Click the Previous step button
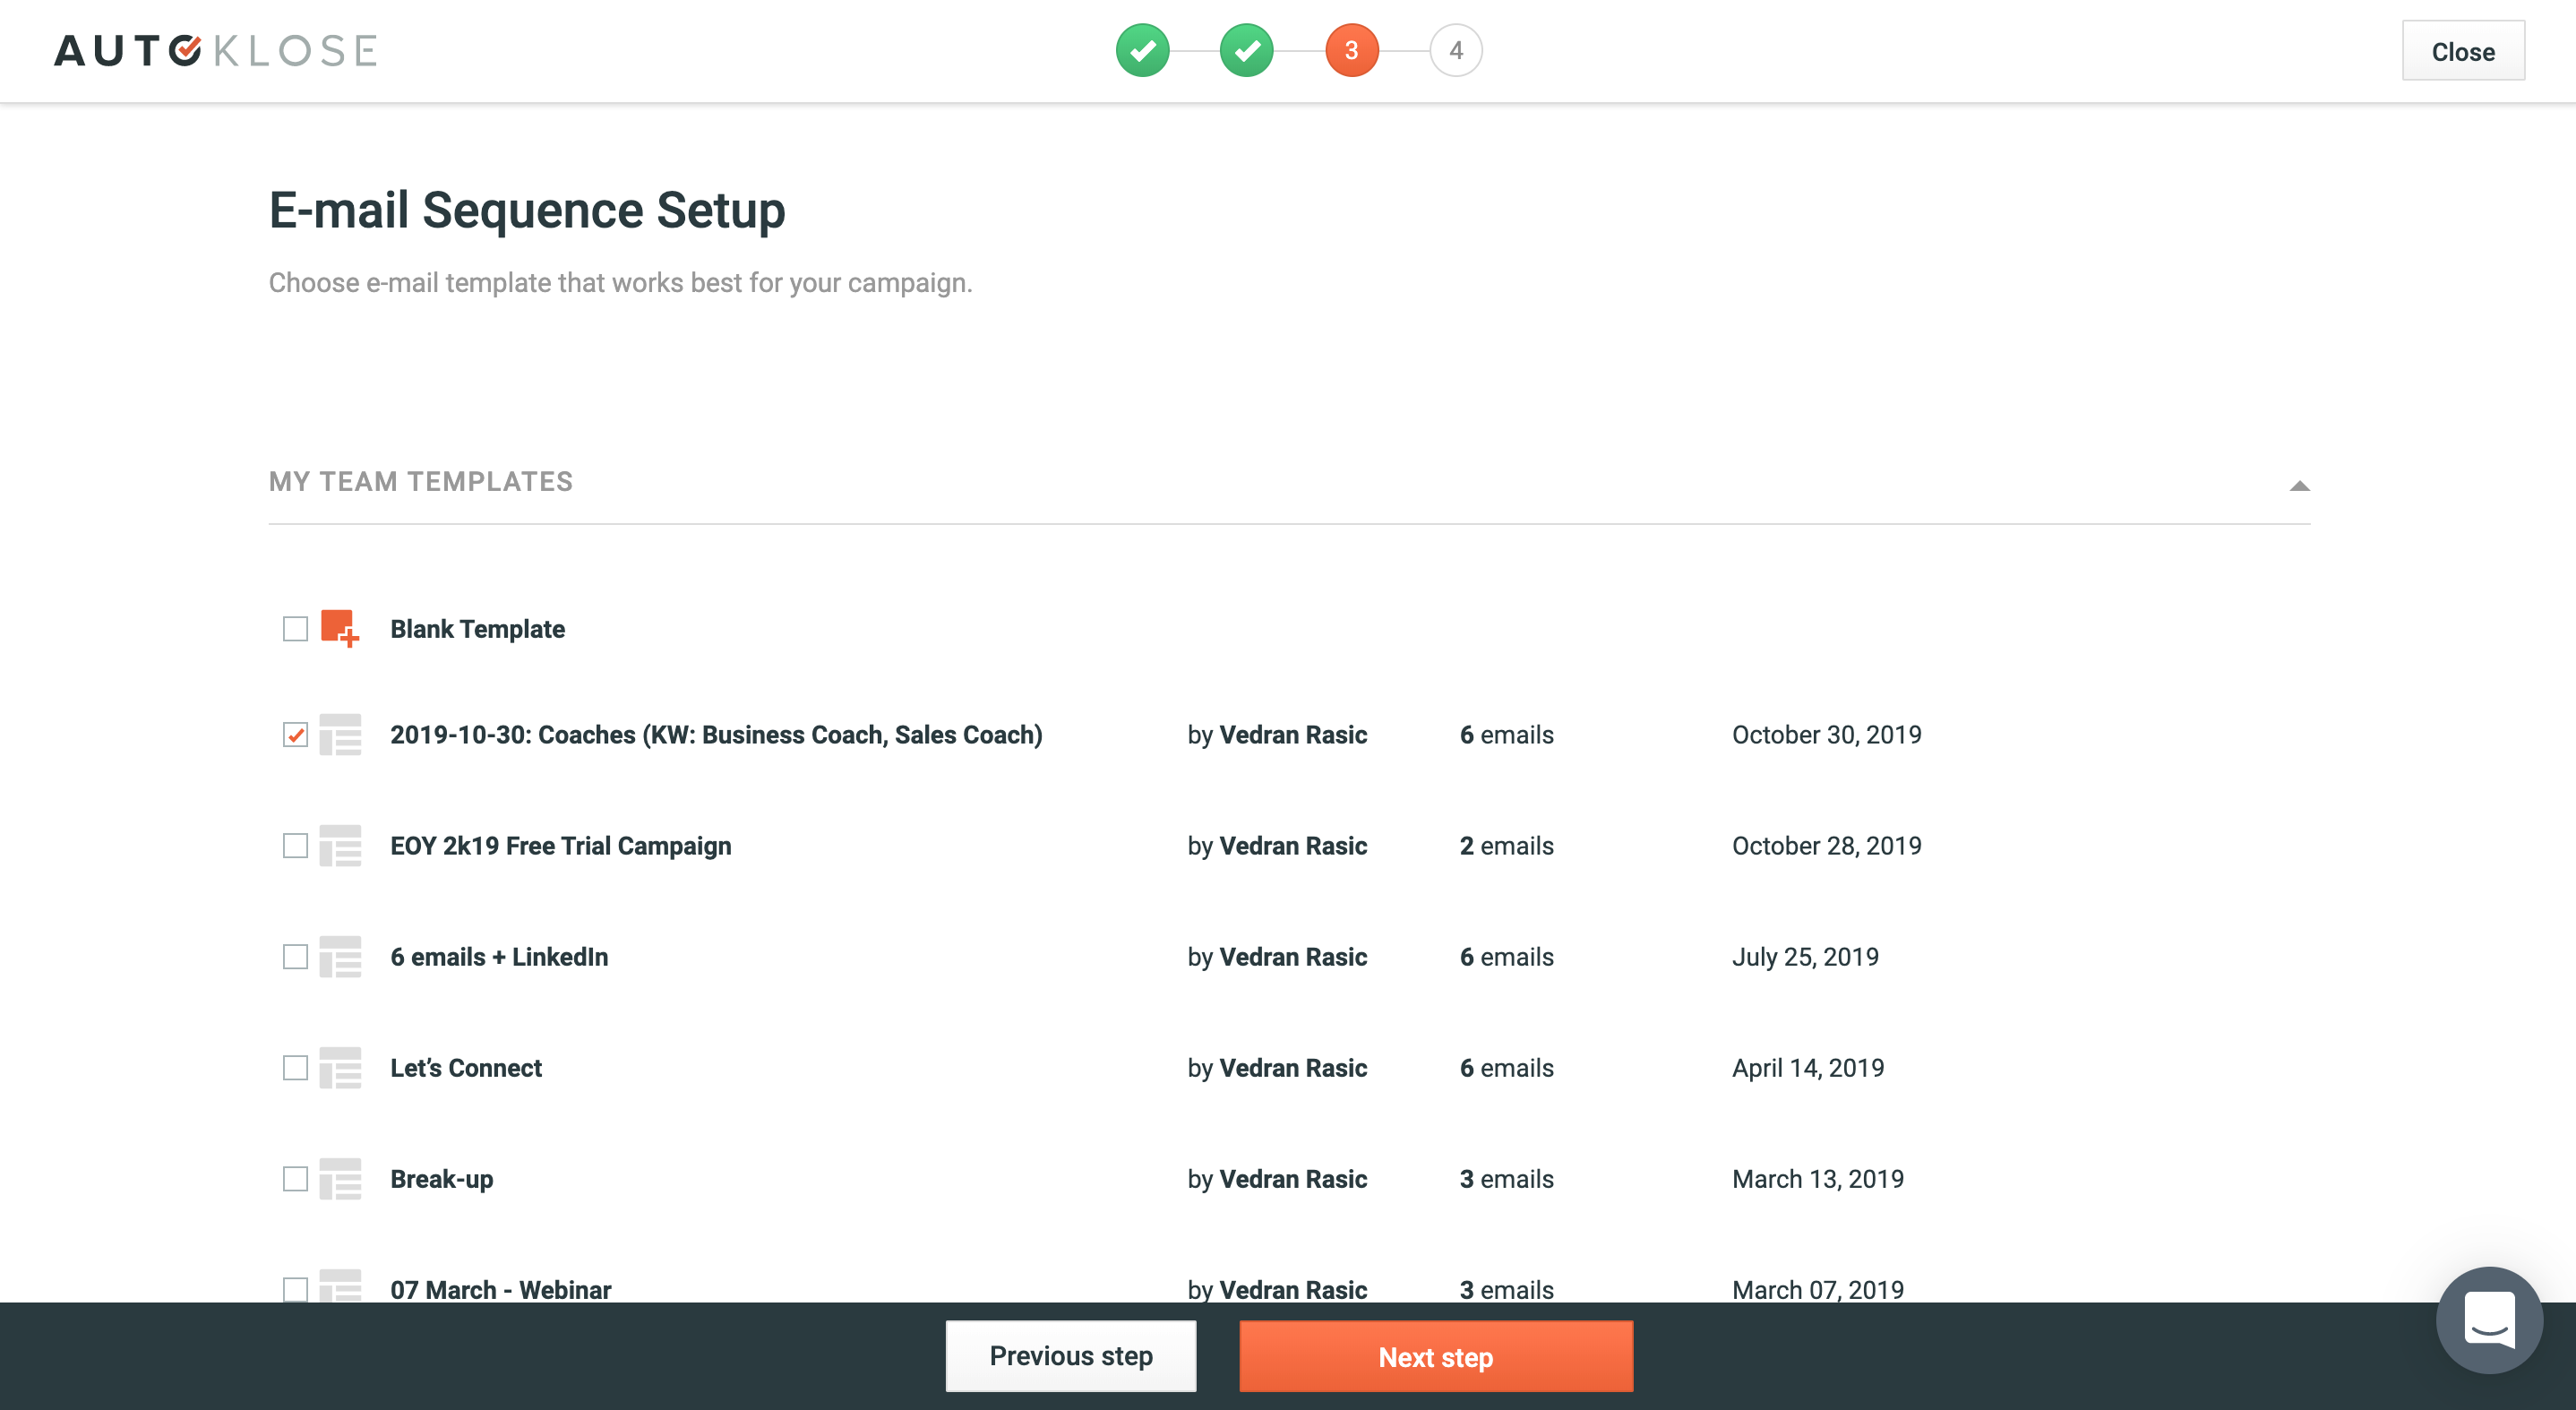This screenshot has height=1410, width=2576. (x=1070, y=1356)
